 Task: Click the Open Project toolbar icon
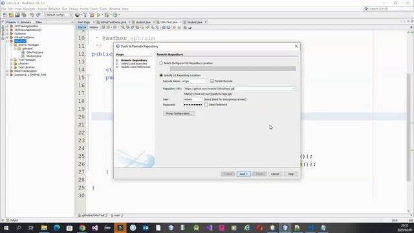click(17, 15)
